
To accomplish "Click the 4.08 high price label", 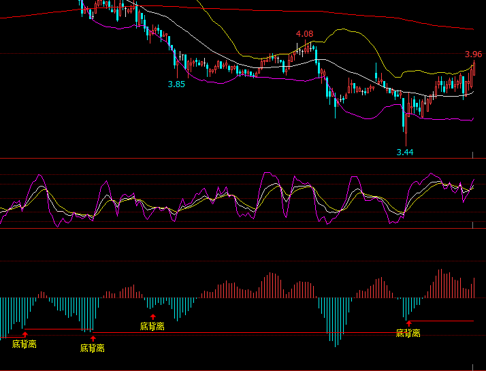I will [304, 34].
